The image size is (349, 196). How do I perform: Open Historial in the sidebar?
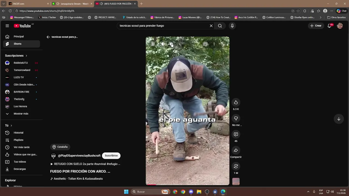click(x=22, y=133)
